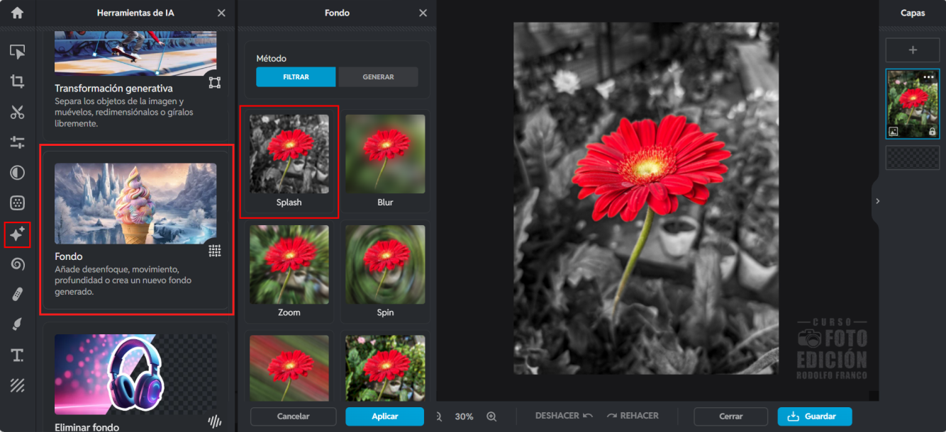This screenshot has width=946, height=432.
Task: Toggle the lock on the flower layer
Action: (932, 132)
